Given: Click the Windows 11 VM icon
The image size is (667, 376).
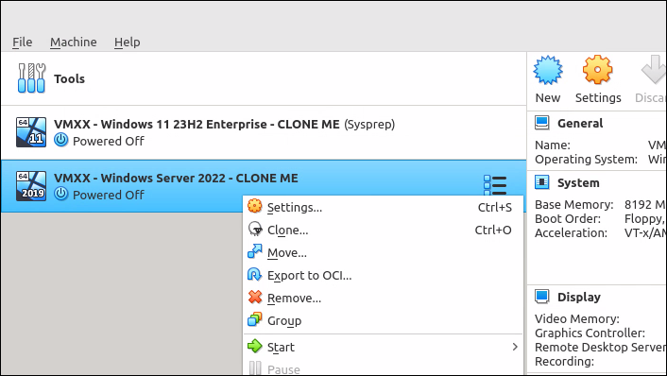Looking at the screenshot, I should (x=31, y=132).
